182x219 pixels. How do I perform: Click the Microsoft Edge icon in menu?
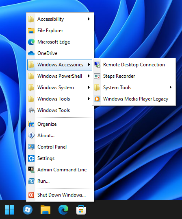(31, 42)
